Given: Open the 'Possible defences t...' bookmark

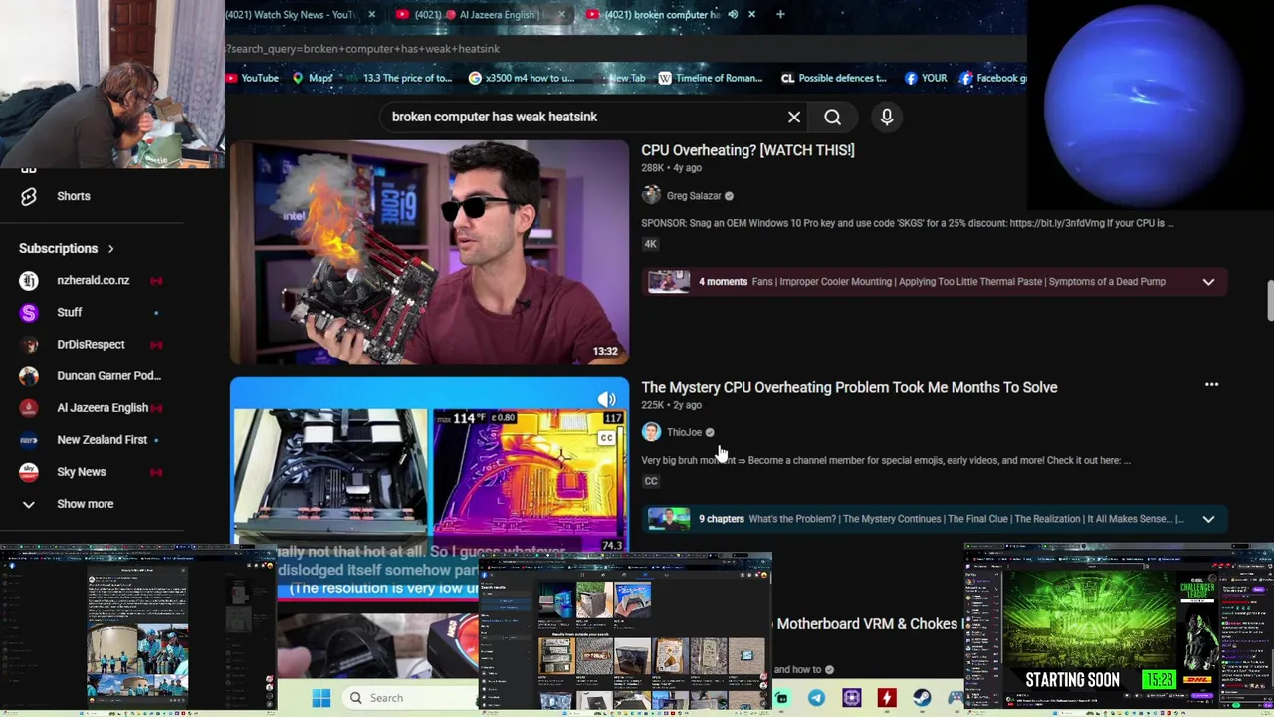Looking at the screenshot, I should pos(833,78).
